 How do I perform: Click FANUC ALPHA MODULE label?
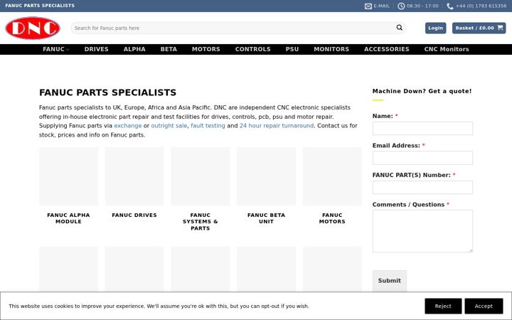68,218
